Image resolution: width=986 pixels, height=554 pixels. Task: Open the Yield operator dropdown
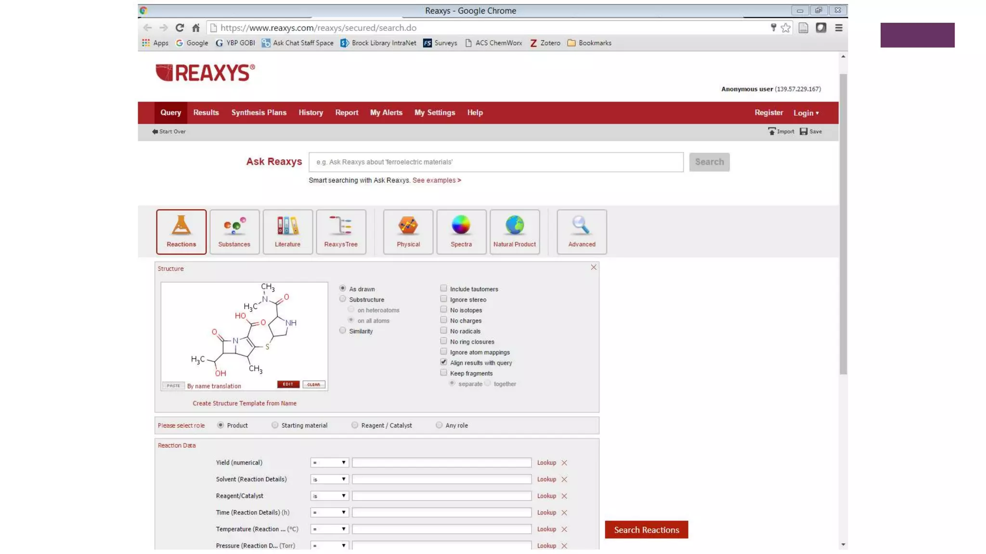pyautogui.click(x=329, y=463)
